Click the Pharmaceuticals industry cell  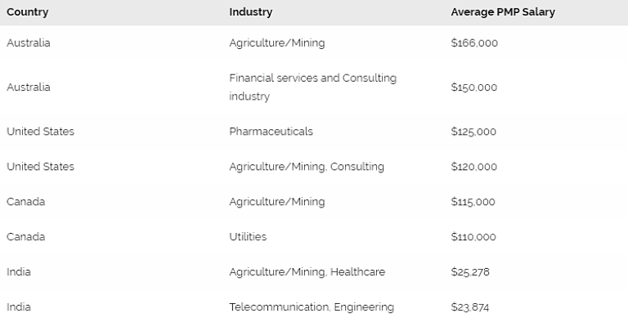(271, 132)
